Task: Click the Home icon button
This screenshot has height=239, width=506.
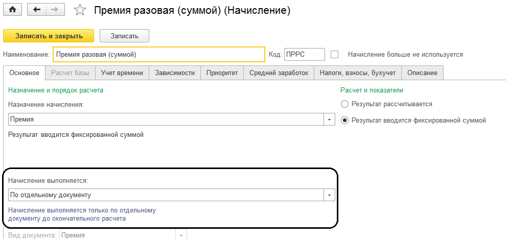Action: point(12,10)
